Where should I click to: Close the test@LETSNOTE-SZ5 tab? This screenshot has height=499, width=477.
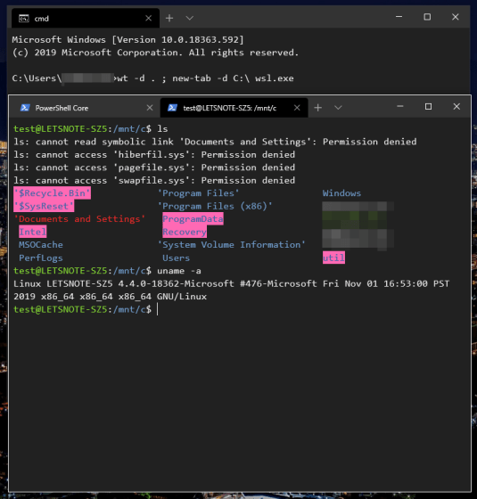tap(297, 108)
